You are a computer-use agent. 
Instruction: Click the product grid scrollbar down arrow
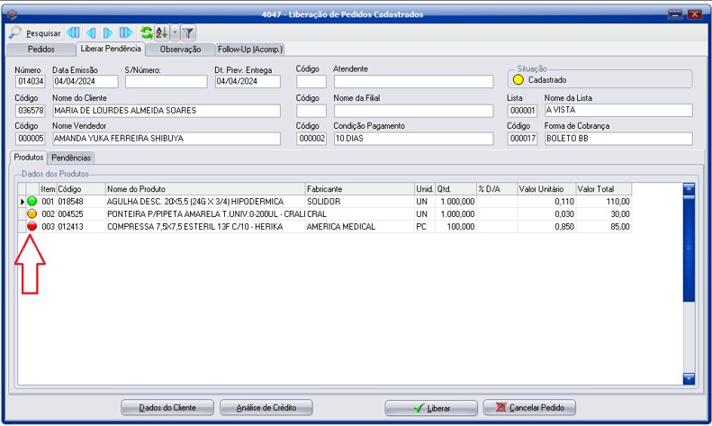coord(689,378)
